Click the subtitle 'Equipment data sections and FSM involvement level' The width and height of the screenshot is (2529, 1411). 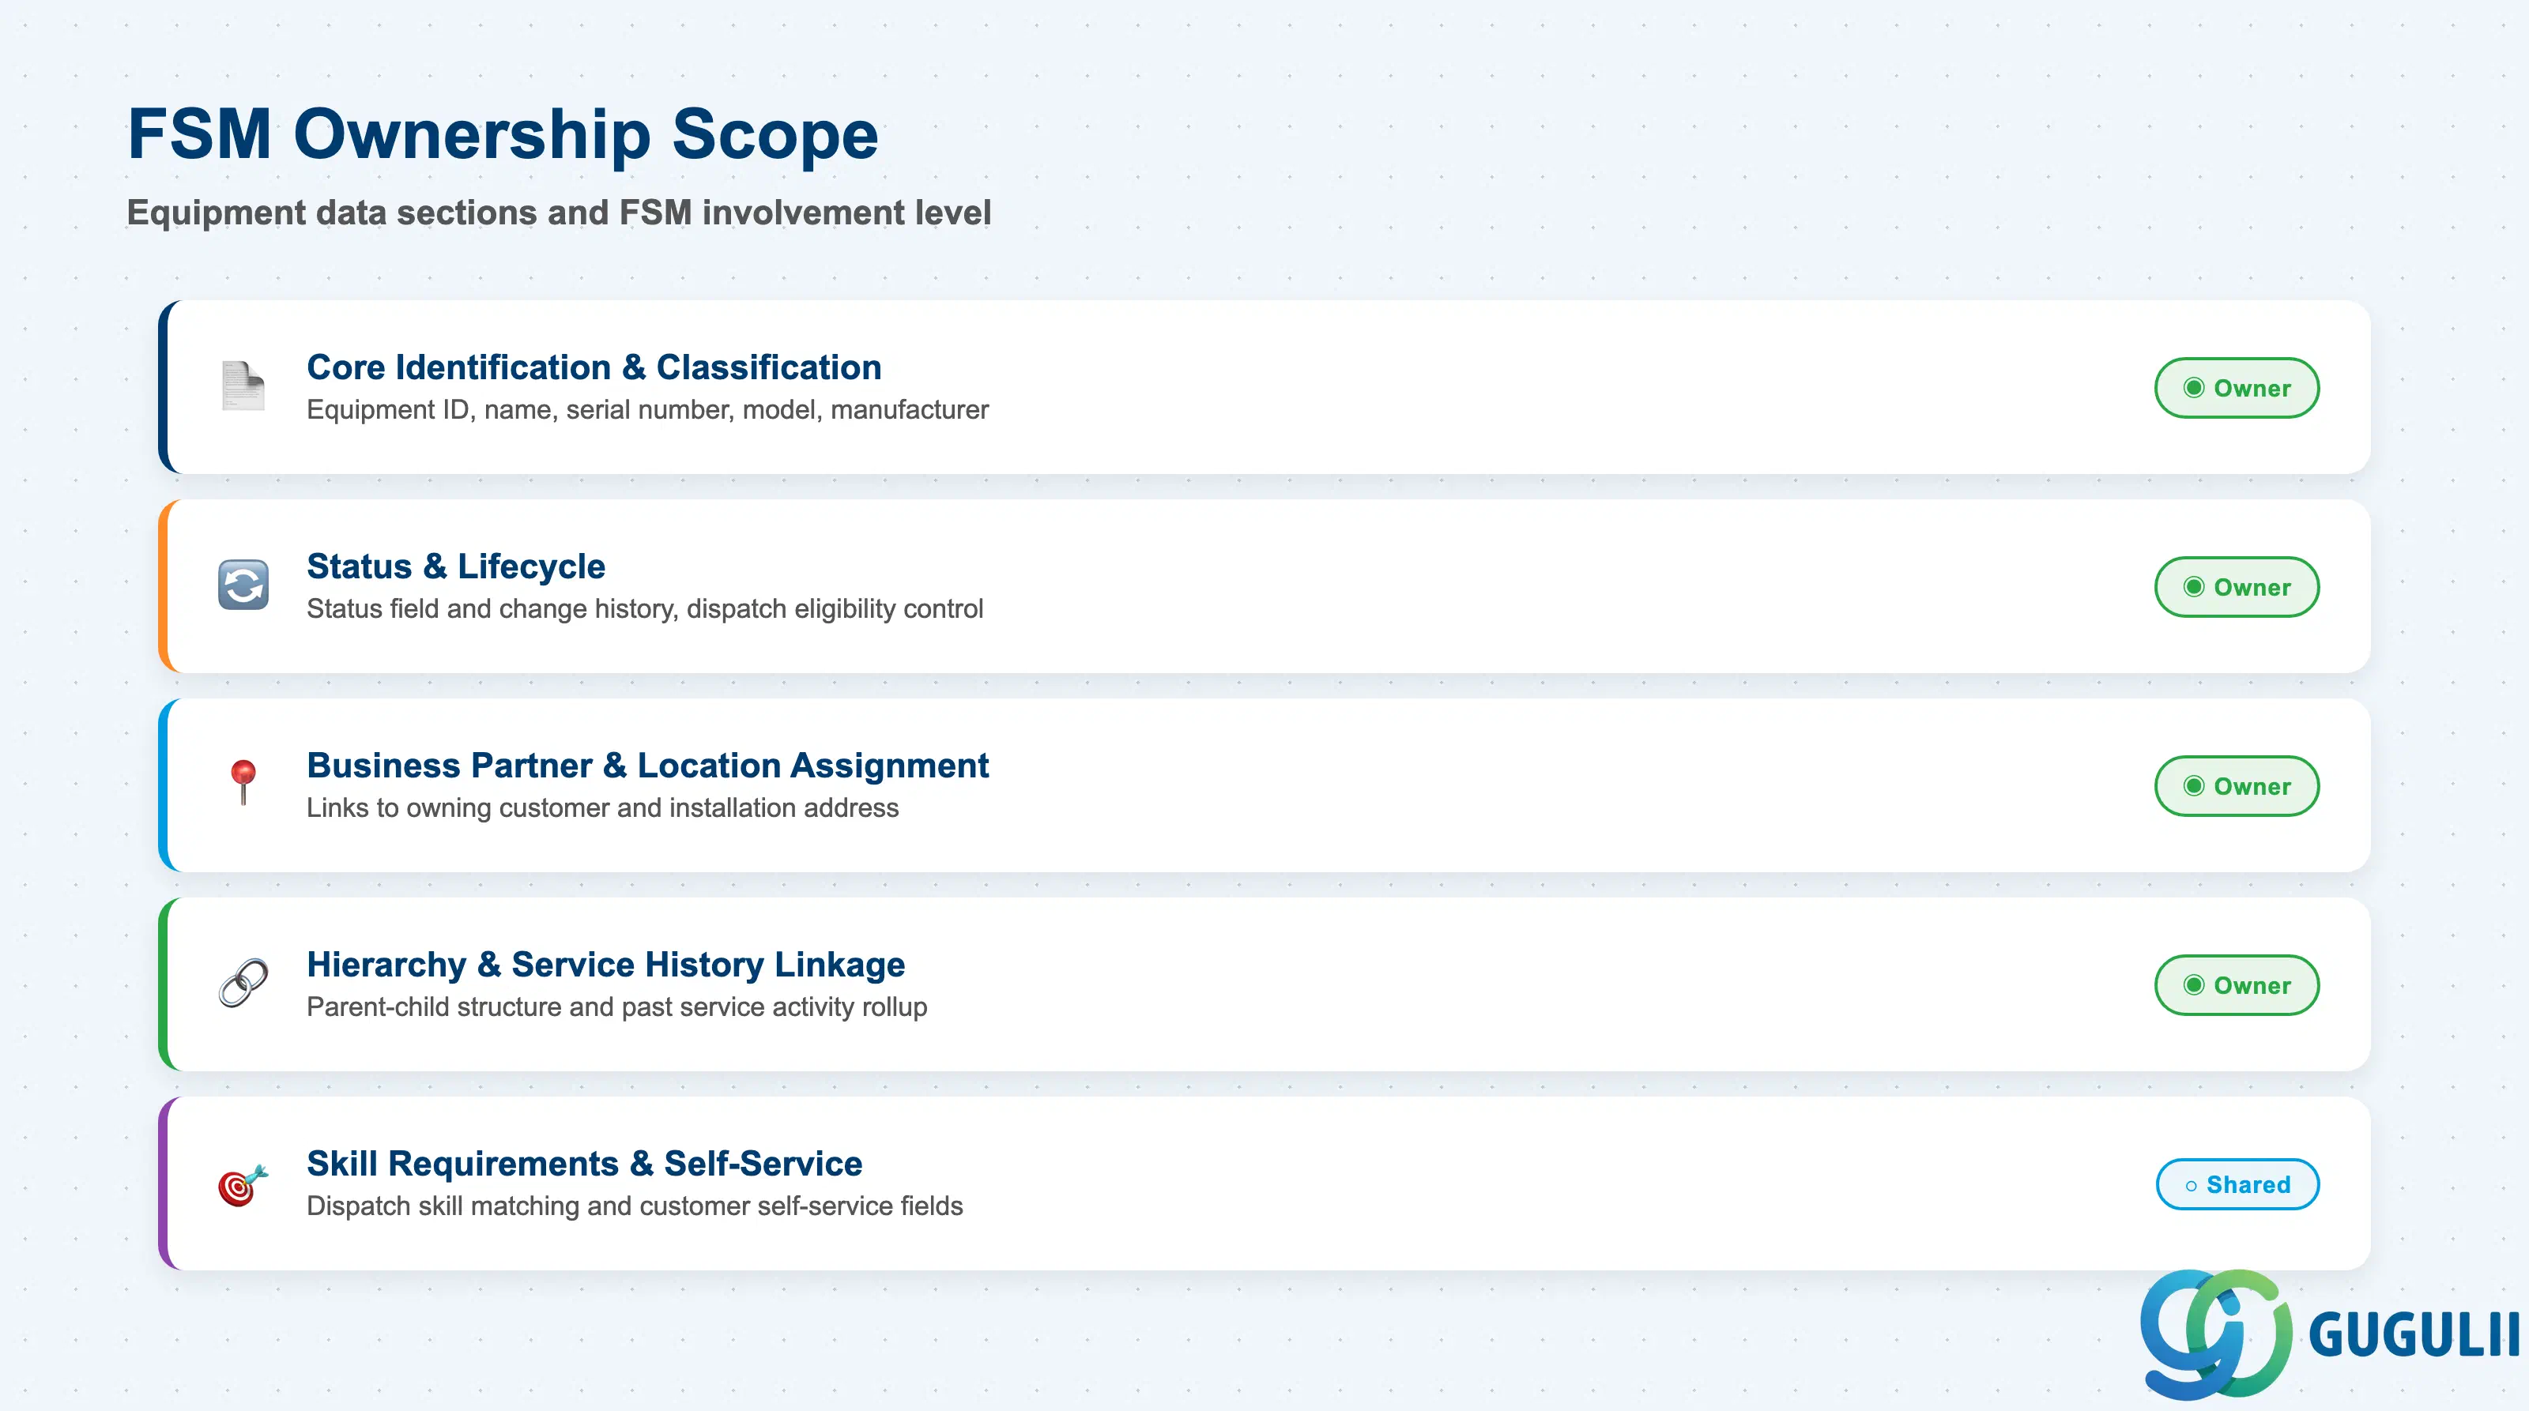point(560,213)
